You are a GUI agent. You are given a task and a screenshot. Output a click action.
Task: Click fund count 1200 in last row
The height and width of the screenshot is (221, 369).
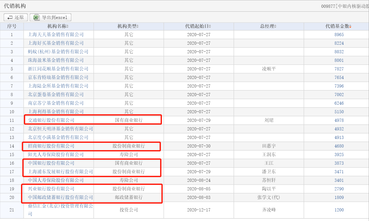(x=339, y=210)
